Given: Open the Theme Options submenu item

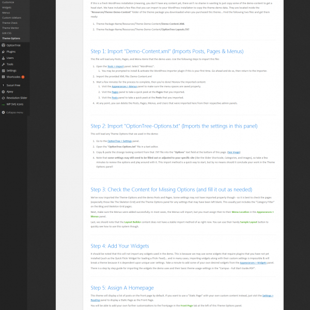Looking at the screenshot, I should 11,38.
